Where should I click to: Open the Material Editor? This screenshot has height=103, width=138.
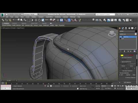point(120,20)
